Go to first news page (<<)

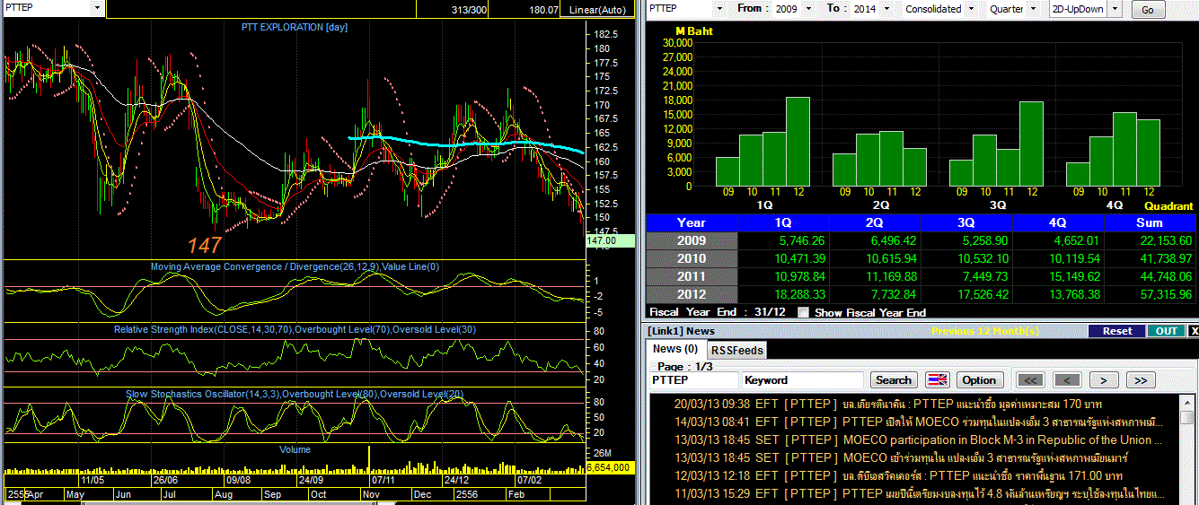[1029, 379]
